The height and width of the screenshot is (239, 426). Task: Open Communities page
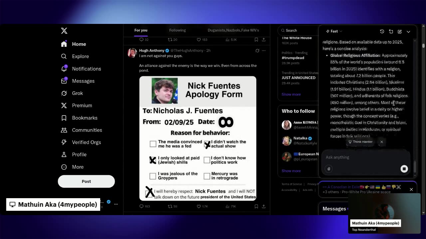tap(82, 130)
